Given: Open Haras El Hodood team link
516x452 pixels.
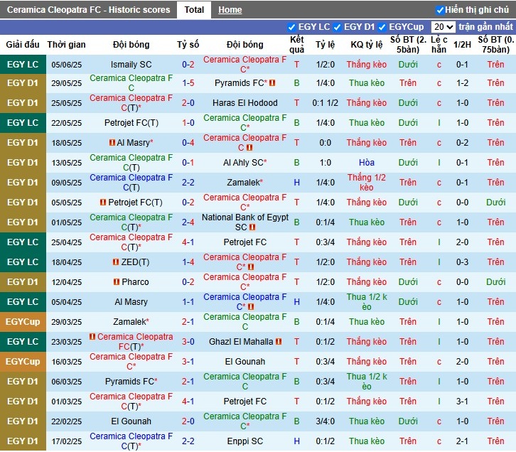Looking at the screenshot, I should coord(244,102).
